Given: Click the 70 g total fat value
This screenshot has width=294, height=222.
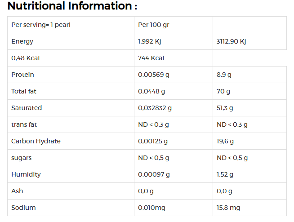Looking at the screenshot, I should click(x=223, y=91).
